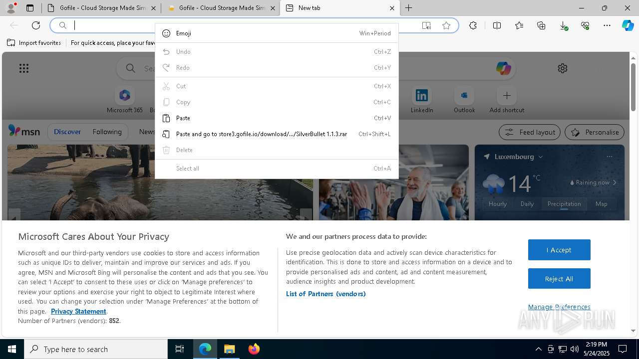Open Outlook shortcut
Image resolution: width=639 pixels, height=359 pixels.
464,100
